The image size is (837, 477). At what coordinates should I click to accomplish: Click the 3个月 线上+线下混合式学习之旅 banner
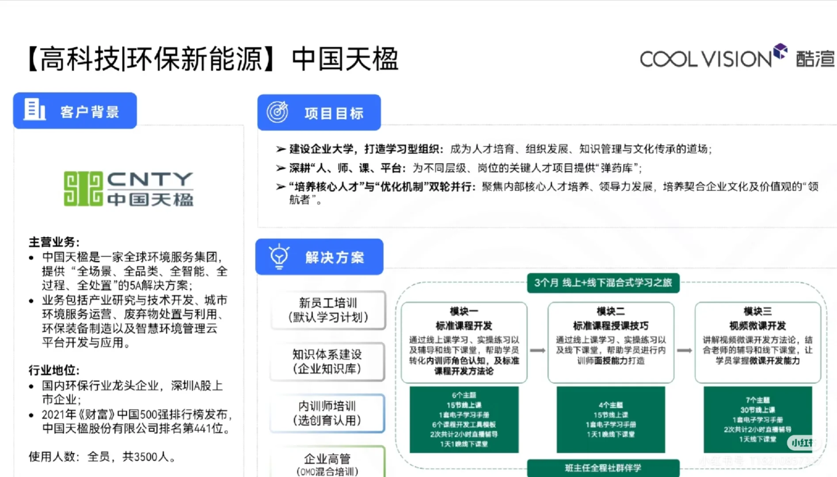coord(603,283)
